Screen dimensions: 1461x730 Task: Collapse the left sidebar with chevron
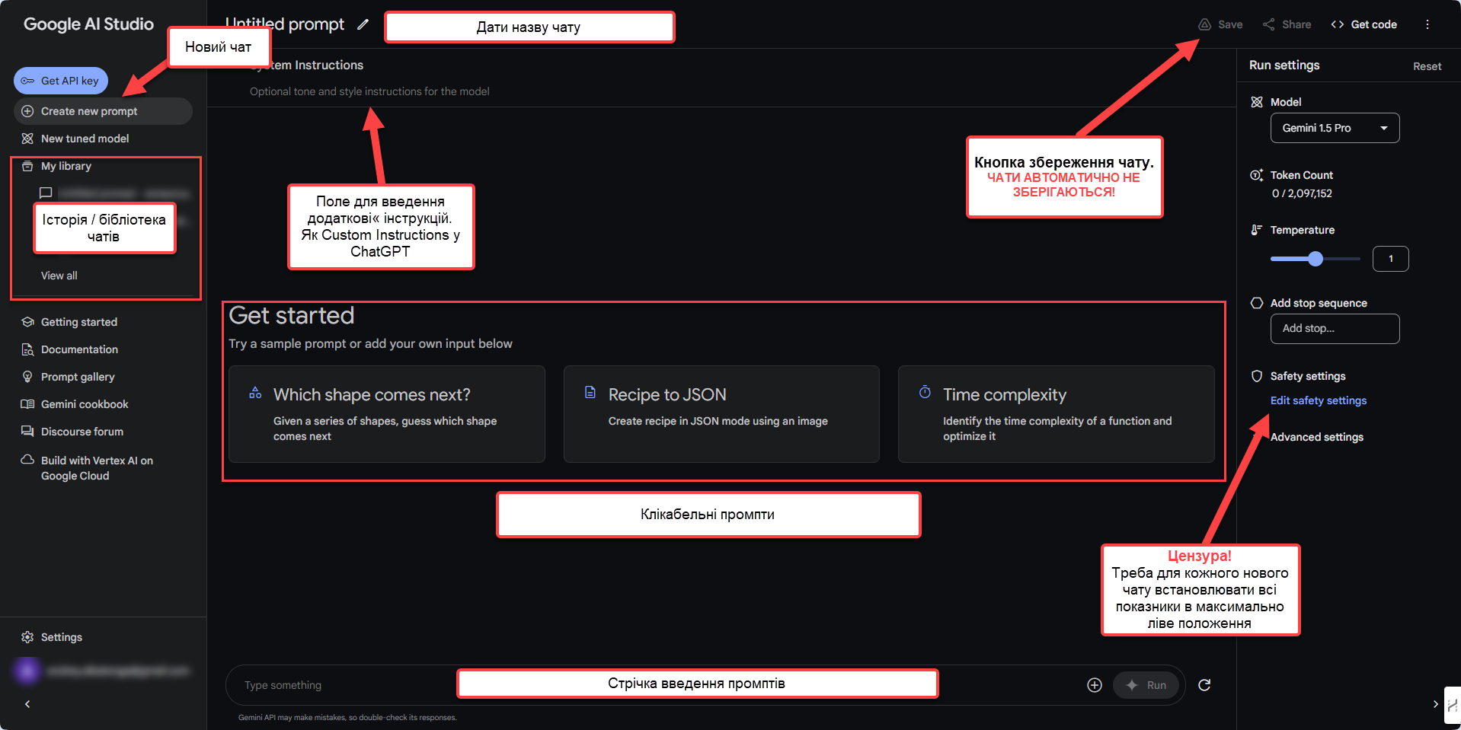[27, 704]
